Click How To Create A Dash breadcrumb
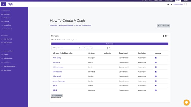The image size is (191, 107). 83,26
